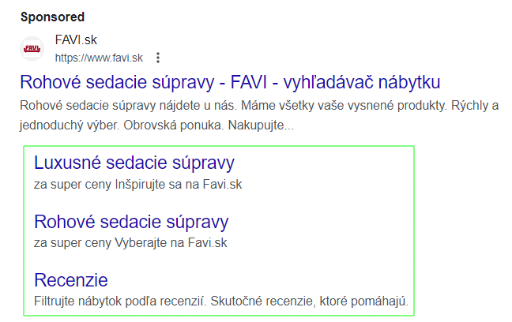Click 'Filtrujte nábytok podľa recenzií' text
The height and width of the screenshot is (322, 512).
[120, 301]
